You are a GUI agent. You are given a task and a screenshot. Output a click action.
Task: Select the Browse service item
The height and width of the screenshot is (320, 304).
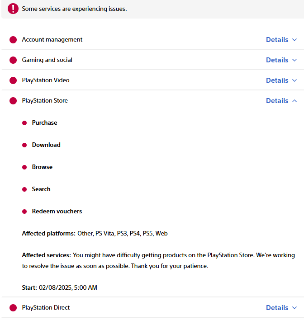(42, 167)
